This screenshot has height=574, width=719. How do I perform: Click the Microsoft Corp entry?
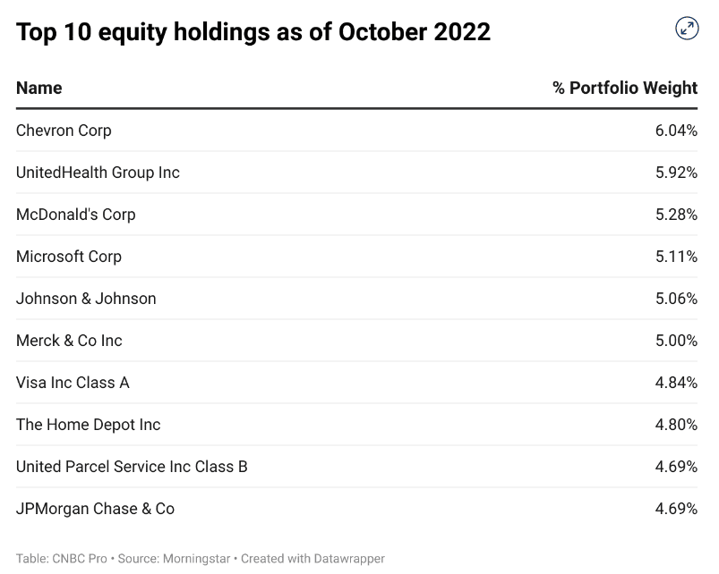tap(69, 257)
